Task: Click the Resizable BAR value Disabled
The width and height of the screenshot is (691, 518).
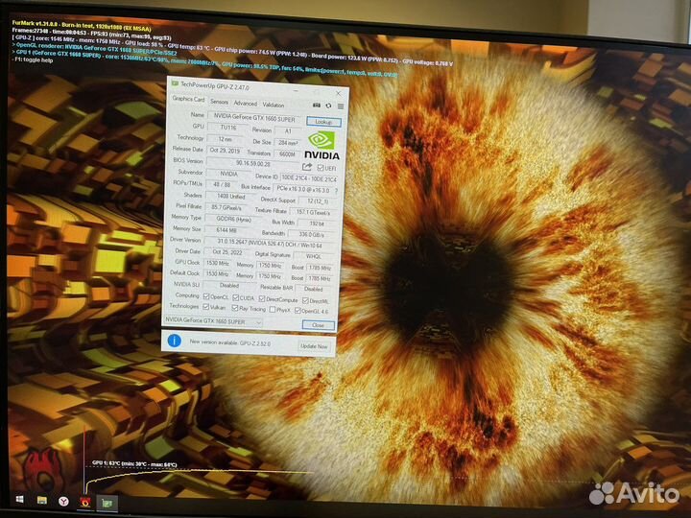Action: click(x=313, y=289)
